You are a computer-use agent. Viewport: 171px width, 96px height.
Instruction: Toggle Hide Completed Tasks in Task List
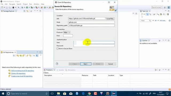coord(158,14)
